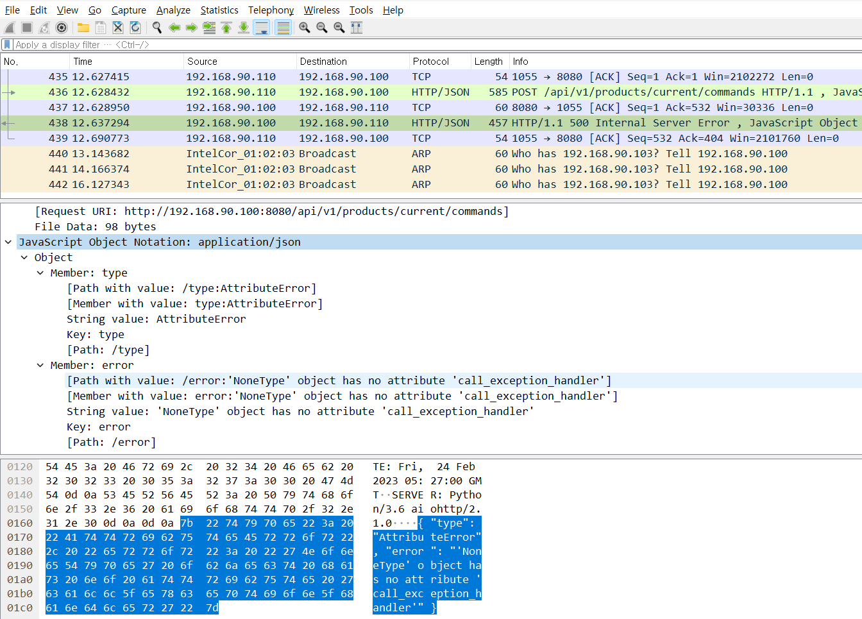This screenshot has height=619, width=862.
Task: Zoom in main window text
Action: [x=305, y=28]
